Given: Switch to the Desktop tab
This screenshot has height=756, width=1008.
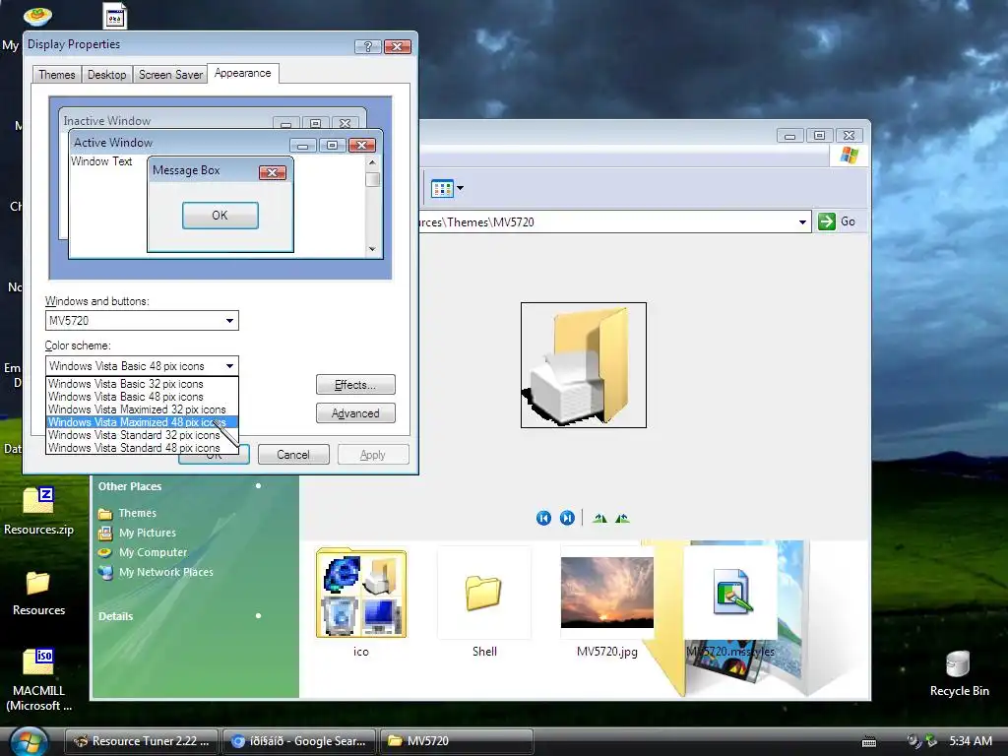Looking at the screenshot, I should click(106, 75).
